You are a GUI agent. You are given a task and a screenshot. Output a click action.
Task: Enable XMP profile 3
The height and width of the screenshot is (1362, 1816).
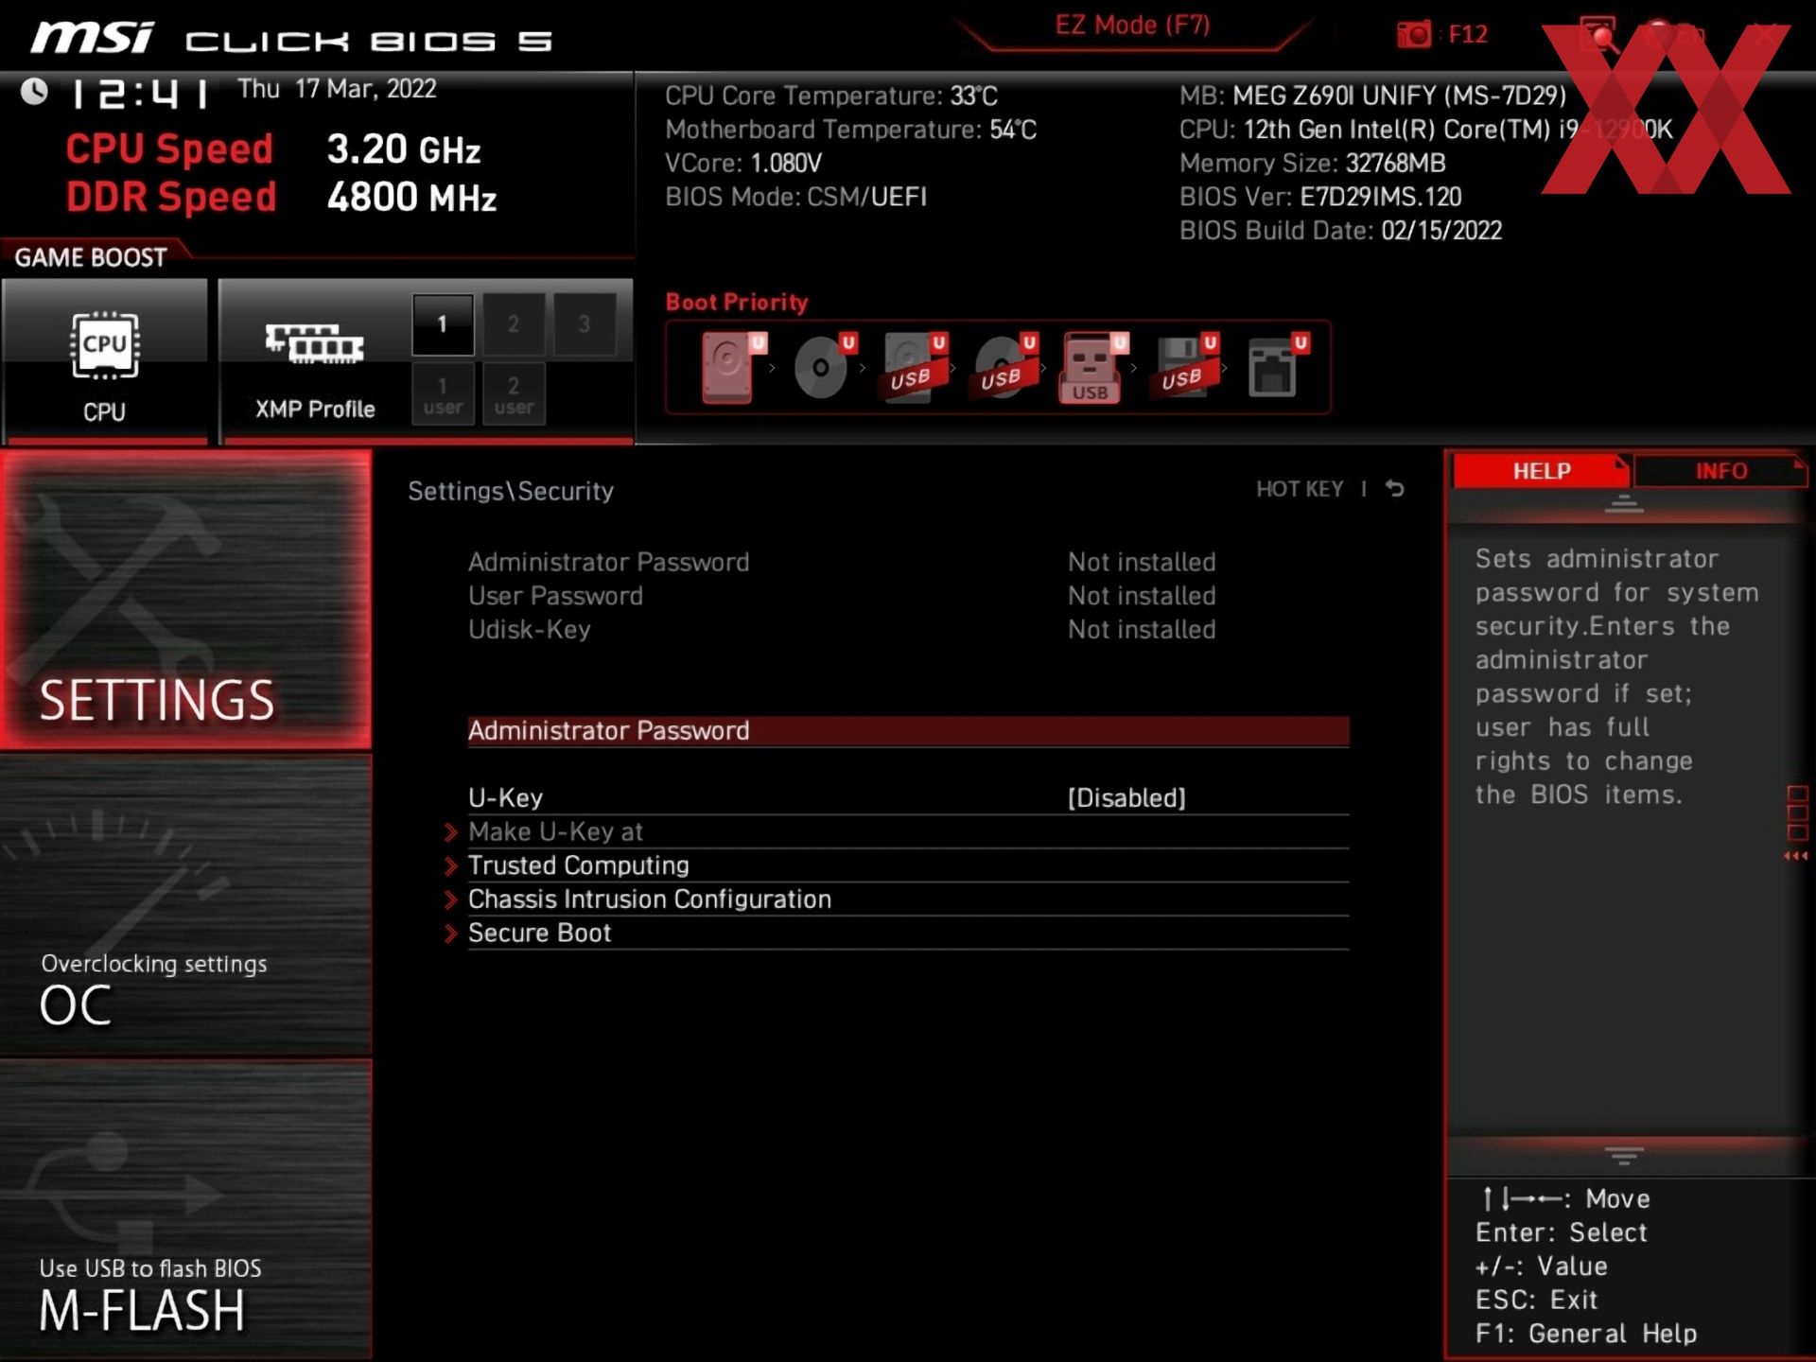585,324
